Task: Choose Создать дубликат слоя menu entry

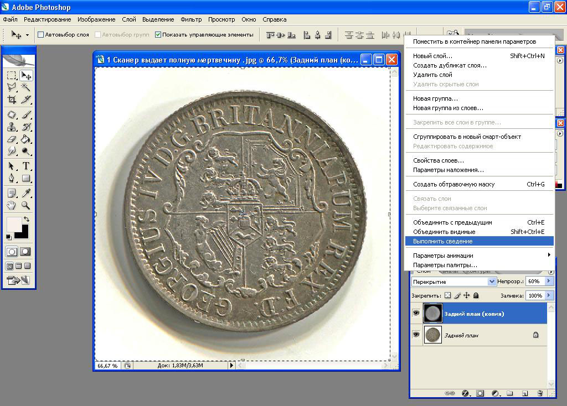Action: (x=480, y=65)
